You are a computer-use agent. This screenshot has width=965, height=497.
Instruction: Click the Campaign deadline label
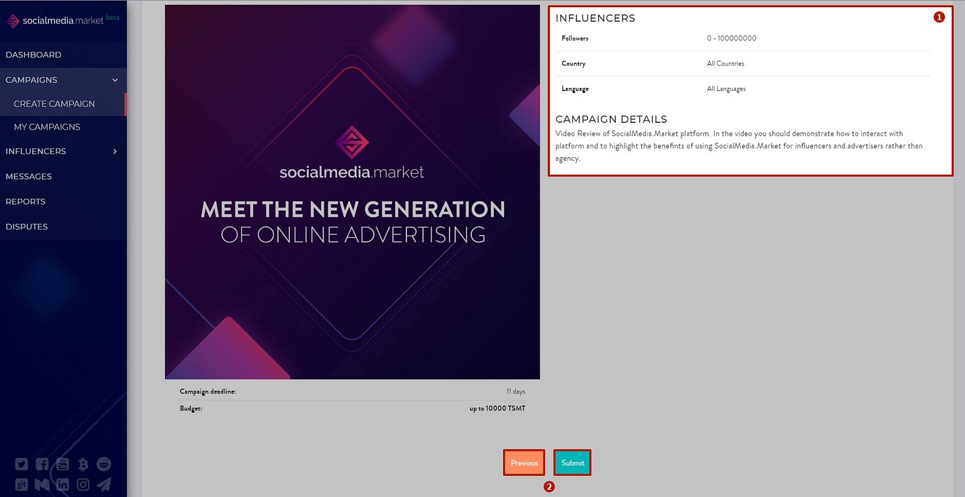(x=207, y=392)
